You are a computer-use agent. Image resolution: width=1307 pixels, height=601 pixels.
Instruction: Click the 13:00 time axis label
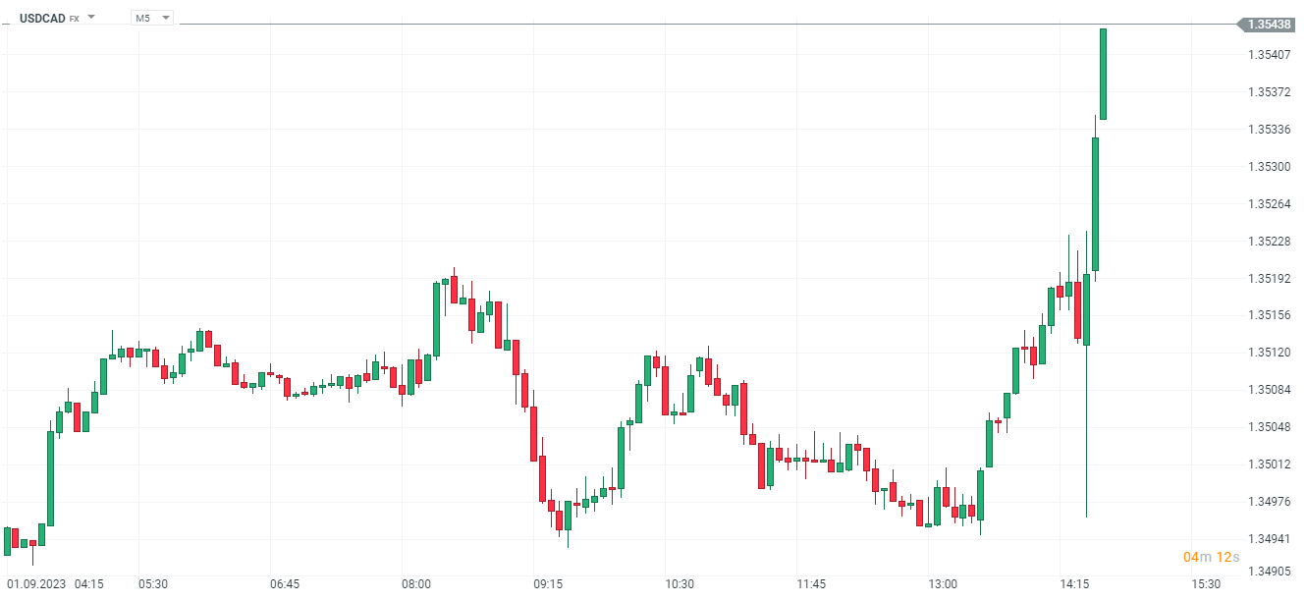coord(943,584)
